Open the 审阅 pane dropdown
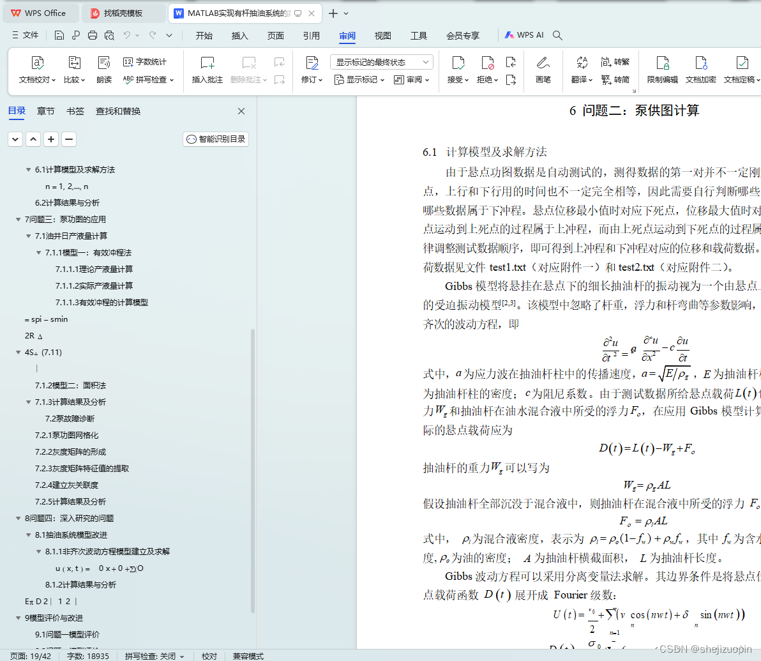This screenshot has height=661, width=761. coord(412,80)
